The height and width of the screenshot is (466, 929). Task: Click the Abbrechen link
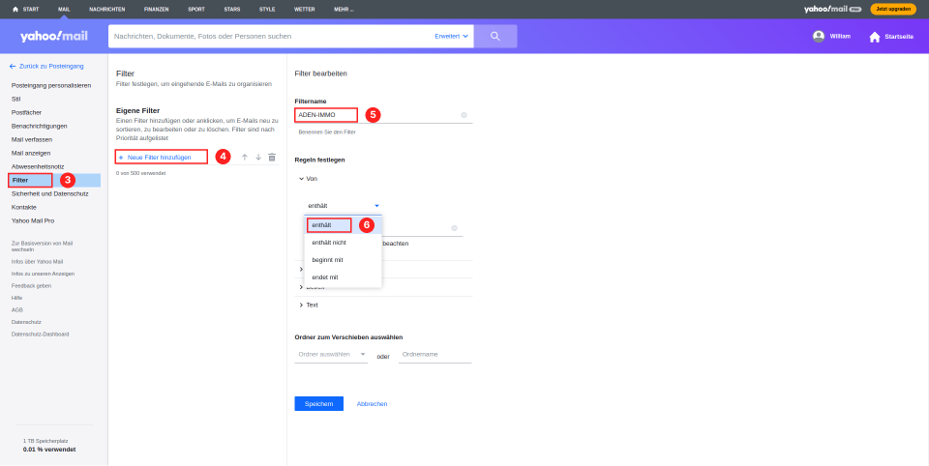[x=372, y=404]
